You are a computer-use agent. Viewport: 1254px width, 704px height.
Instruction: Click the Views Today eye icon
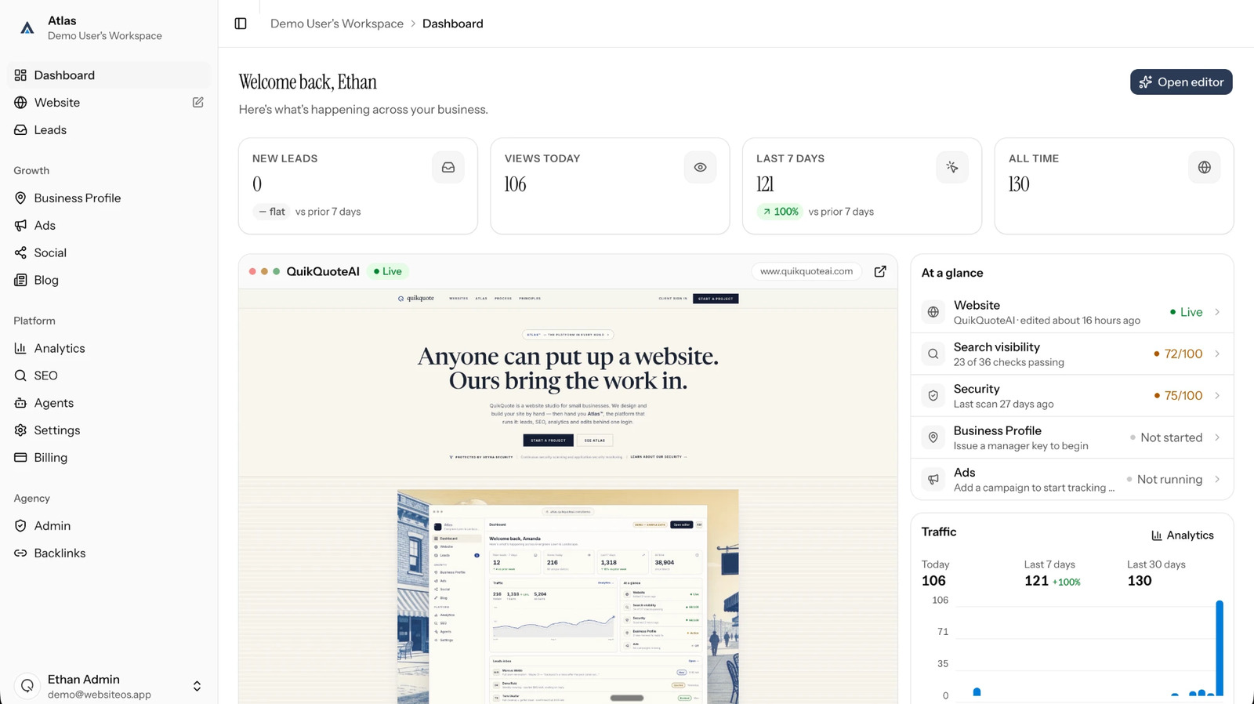700,167
